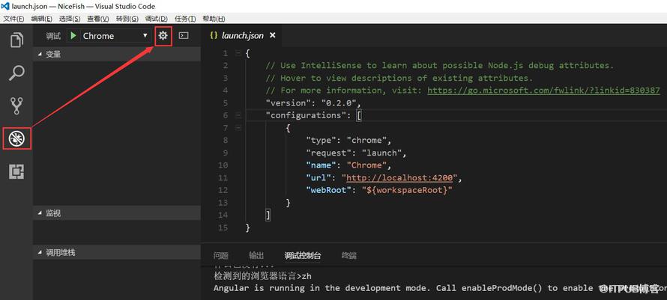Viewport: 667px width, 300px height.
Task: Open the debug console terminal icon
Action: pos(184,36)
